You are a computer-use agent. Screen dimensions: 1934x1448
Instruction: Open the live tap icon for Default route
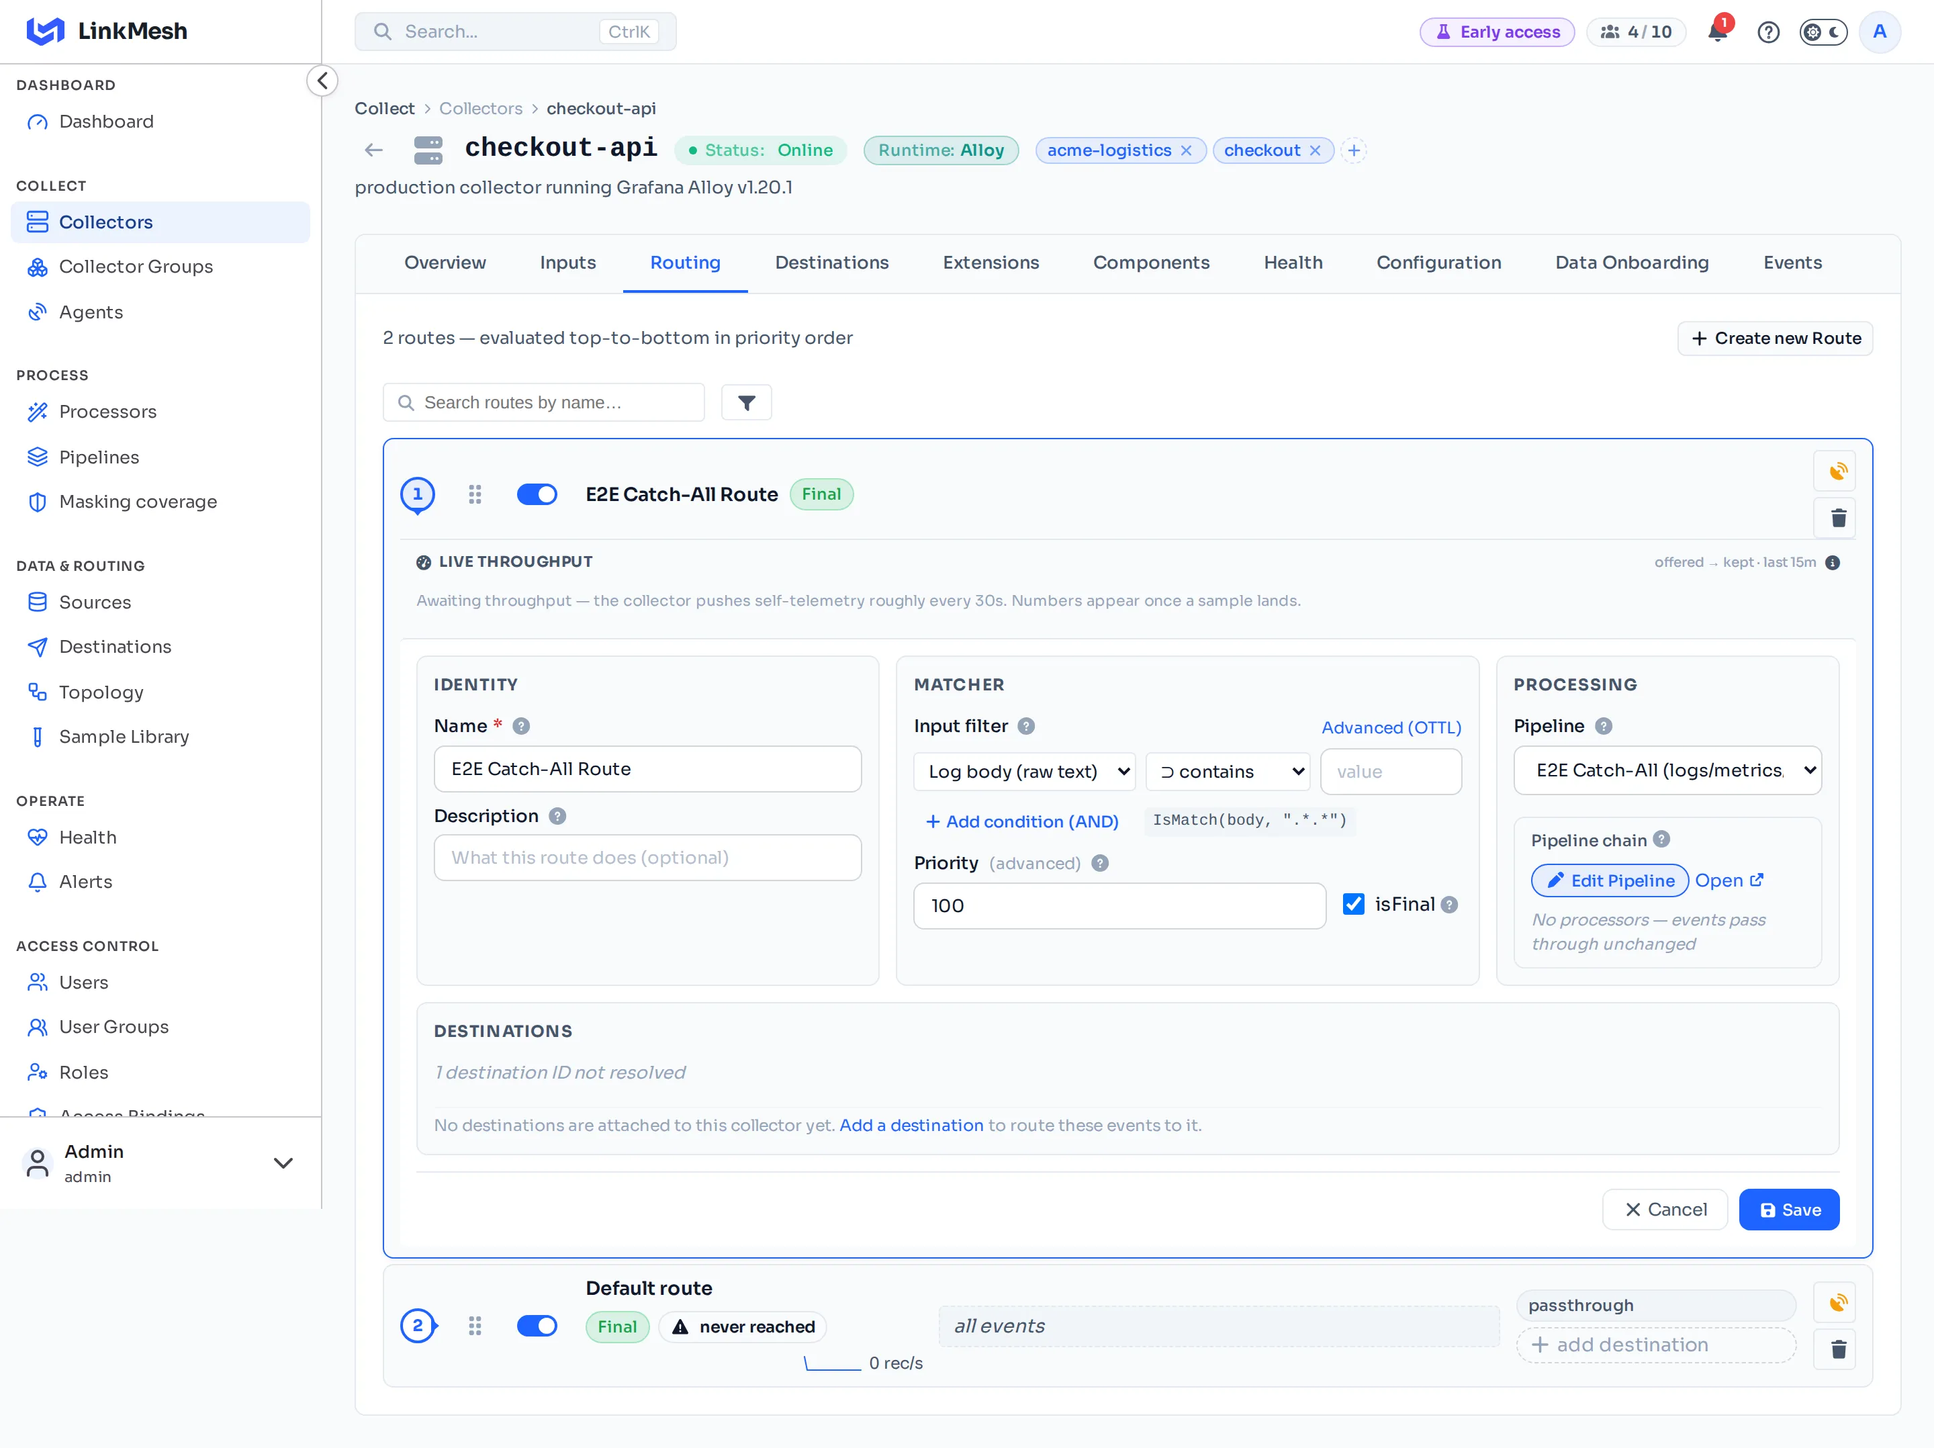[x=1838, y=1303]
